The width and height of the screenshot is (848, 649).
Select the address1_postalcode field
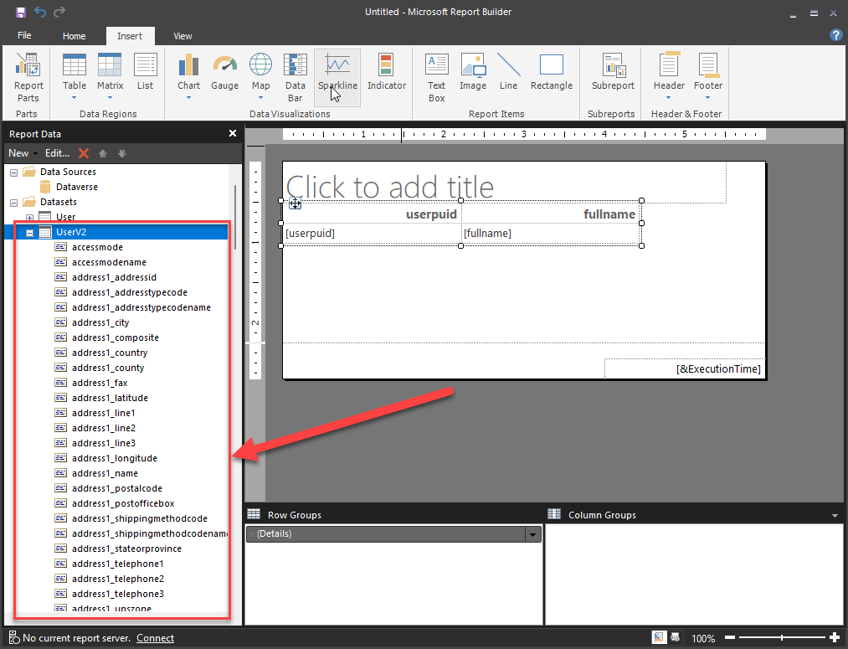pyautogui.click(x=117, y=489)
